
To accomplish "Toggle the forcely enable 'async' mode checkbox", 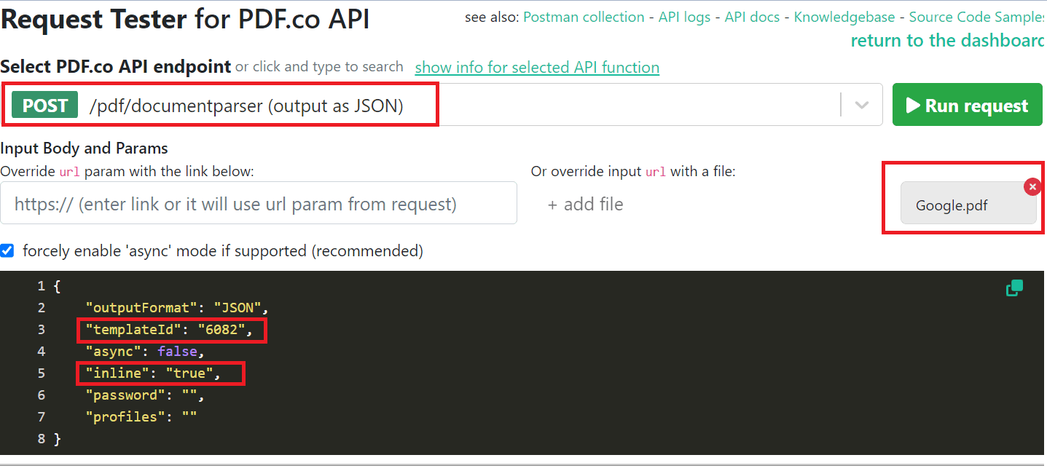I will [x=7, y=250].
